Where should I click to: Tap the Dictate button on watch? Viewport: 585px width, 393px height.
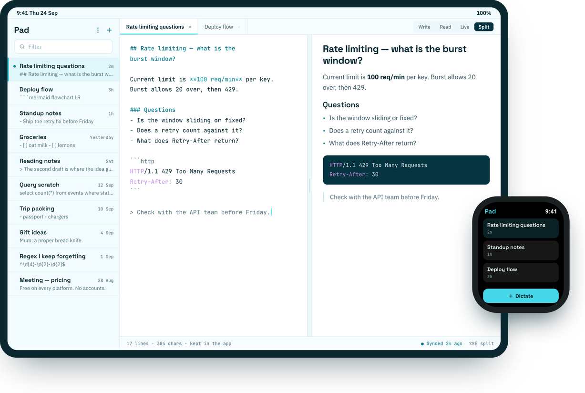521,296
